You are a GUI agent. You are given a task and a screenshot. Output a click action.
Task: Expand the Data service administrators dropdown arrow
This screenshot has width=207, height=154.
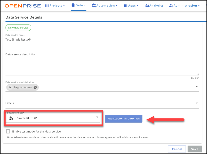(x=197, y=86)
